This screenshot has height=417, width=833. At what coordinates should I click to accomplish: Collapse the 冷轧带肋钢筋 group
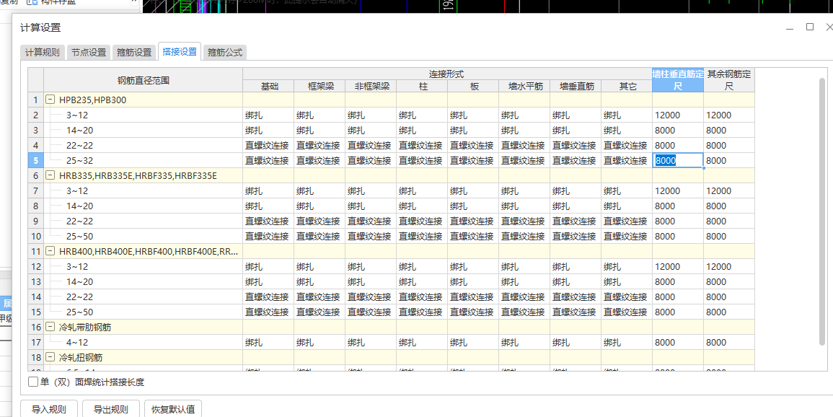50,328
